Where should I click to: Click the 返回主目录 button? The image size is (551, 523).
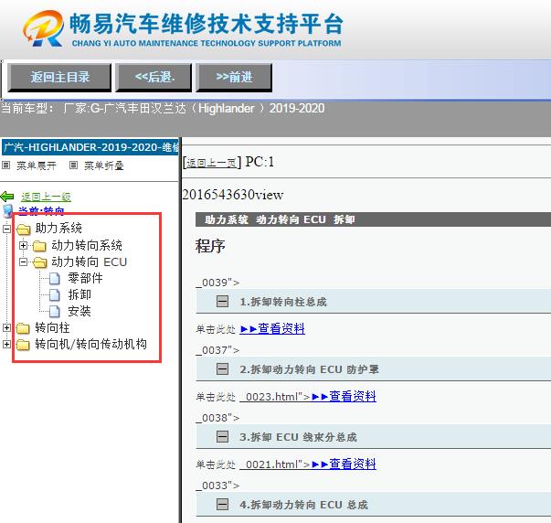(59, 78)
